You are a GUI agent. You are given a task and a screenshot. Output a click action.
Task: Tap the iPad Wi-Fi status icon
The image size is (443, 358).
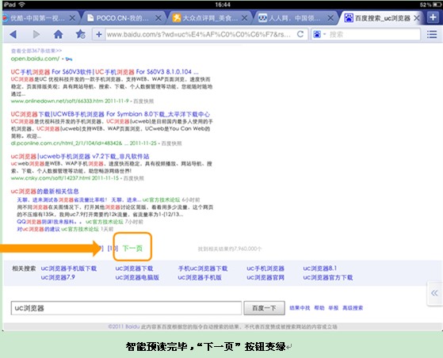click(x=21, y=5)
